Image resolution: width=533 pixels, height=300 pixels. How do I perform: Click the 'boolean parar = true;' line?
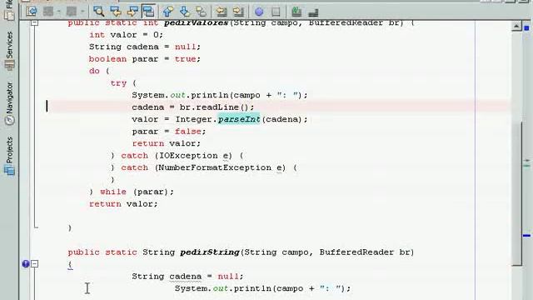tap(145, 59)
